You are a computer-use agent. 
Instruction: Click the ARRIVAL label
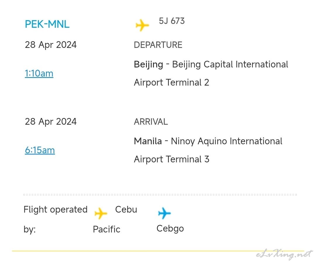151,122
